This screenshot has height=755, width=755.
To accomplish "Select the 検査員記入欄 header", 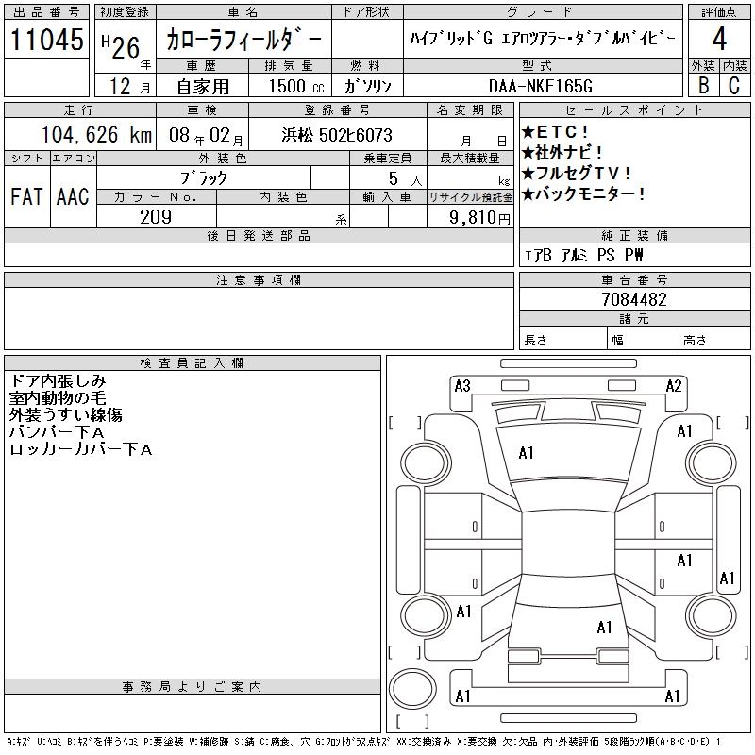I will click(193, 362).
